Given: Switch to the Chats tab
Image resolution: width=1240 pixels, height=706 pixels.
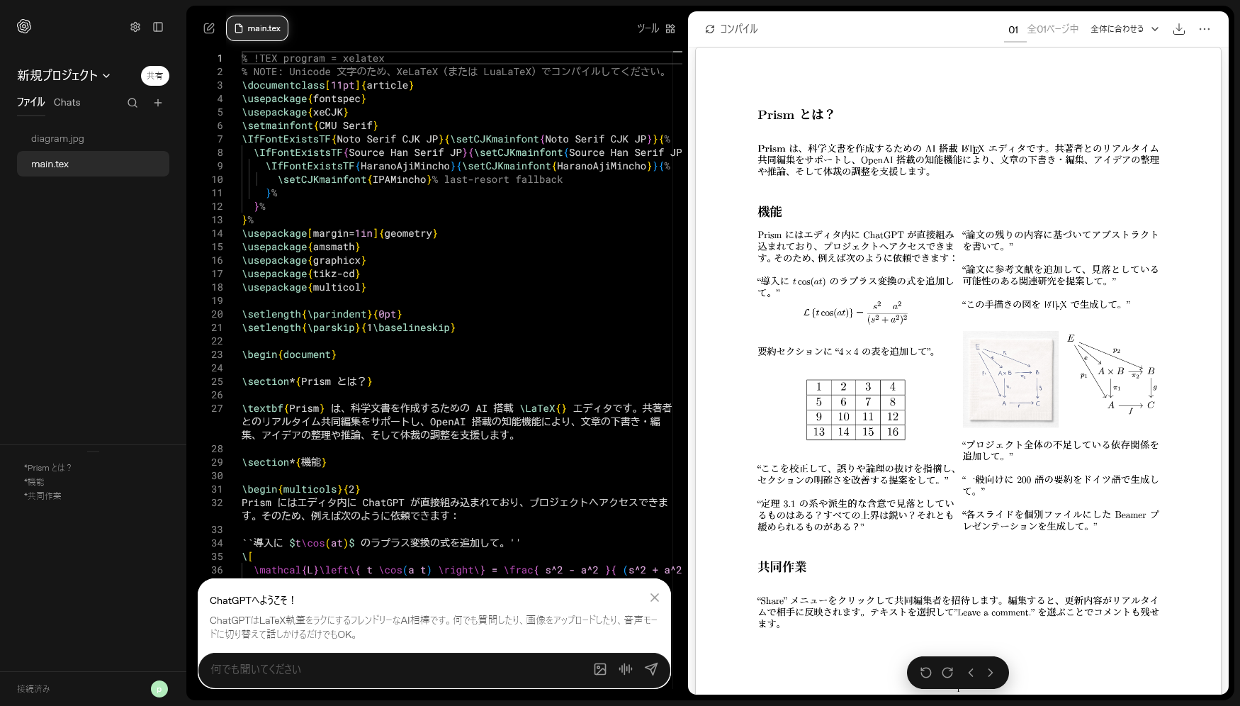Looking at the screenshot, I should [67, 102].
